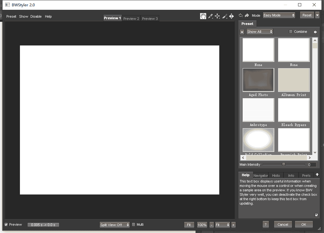Click the split view divider tool icon
The height and width of the screenshot is (233, 324).
pos(232,16)
